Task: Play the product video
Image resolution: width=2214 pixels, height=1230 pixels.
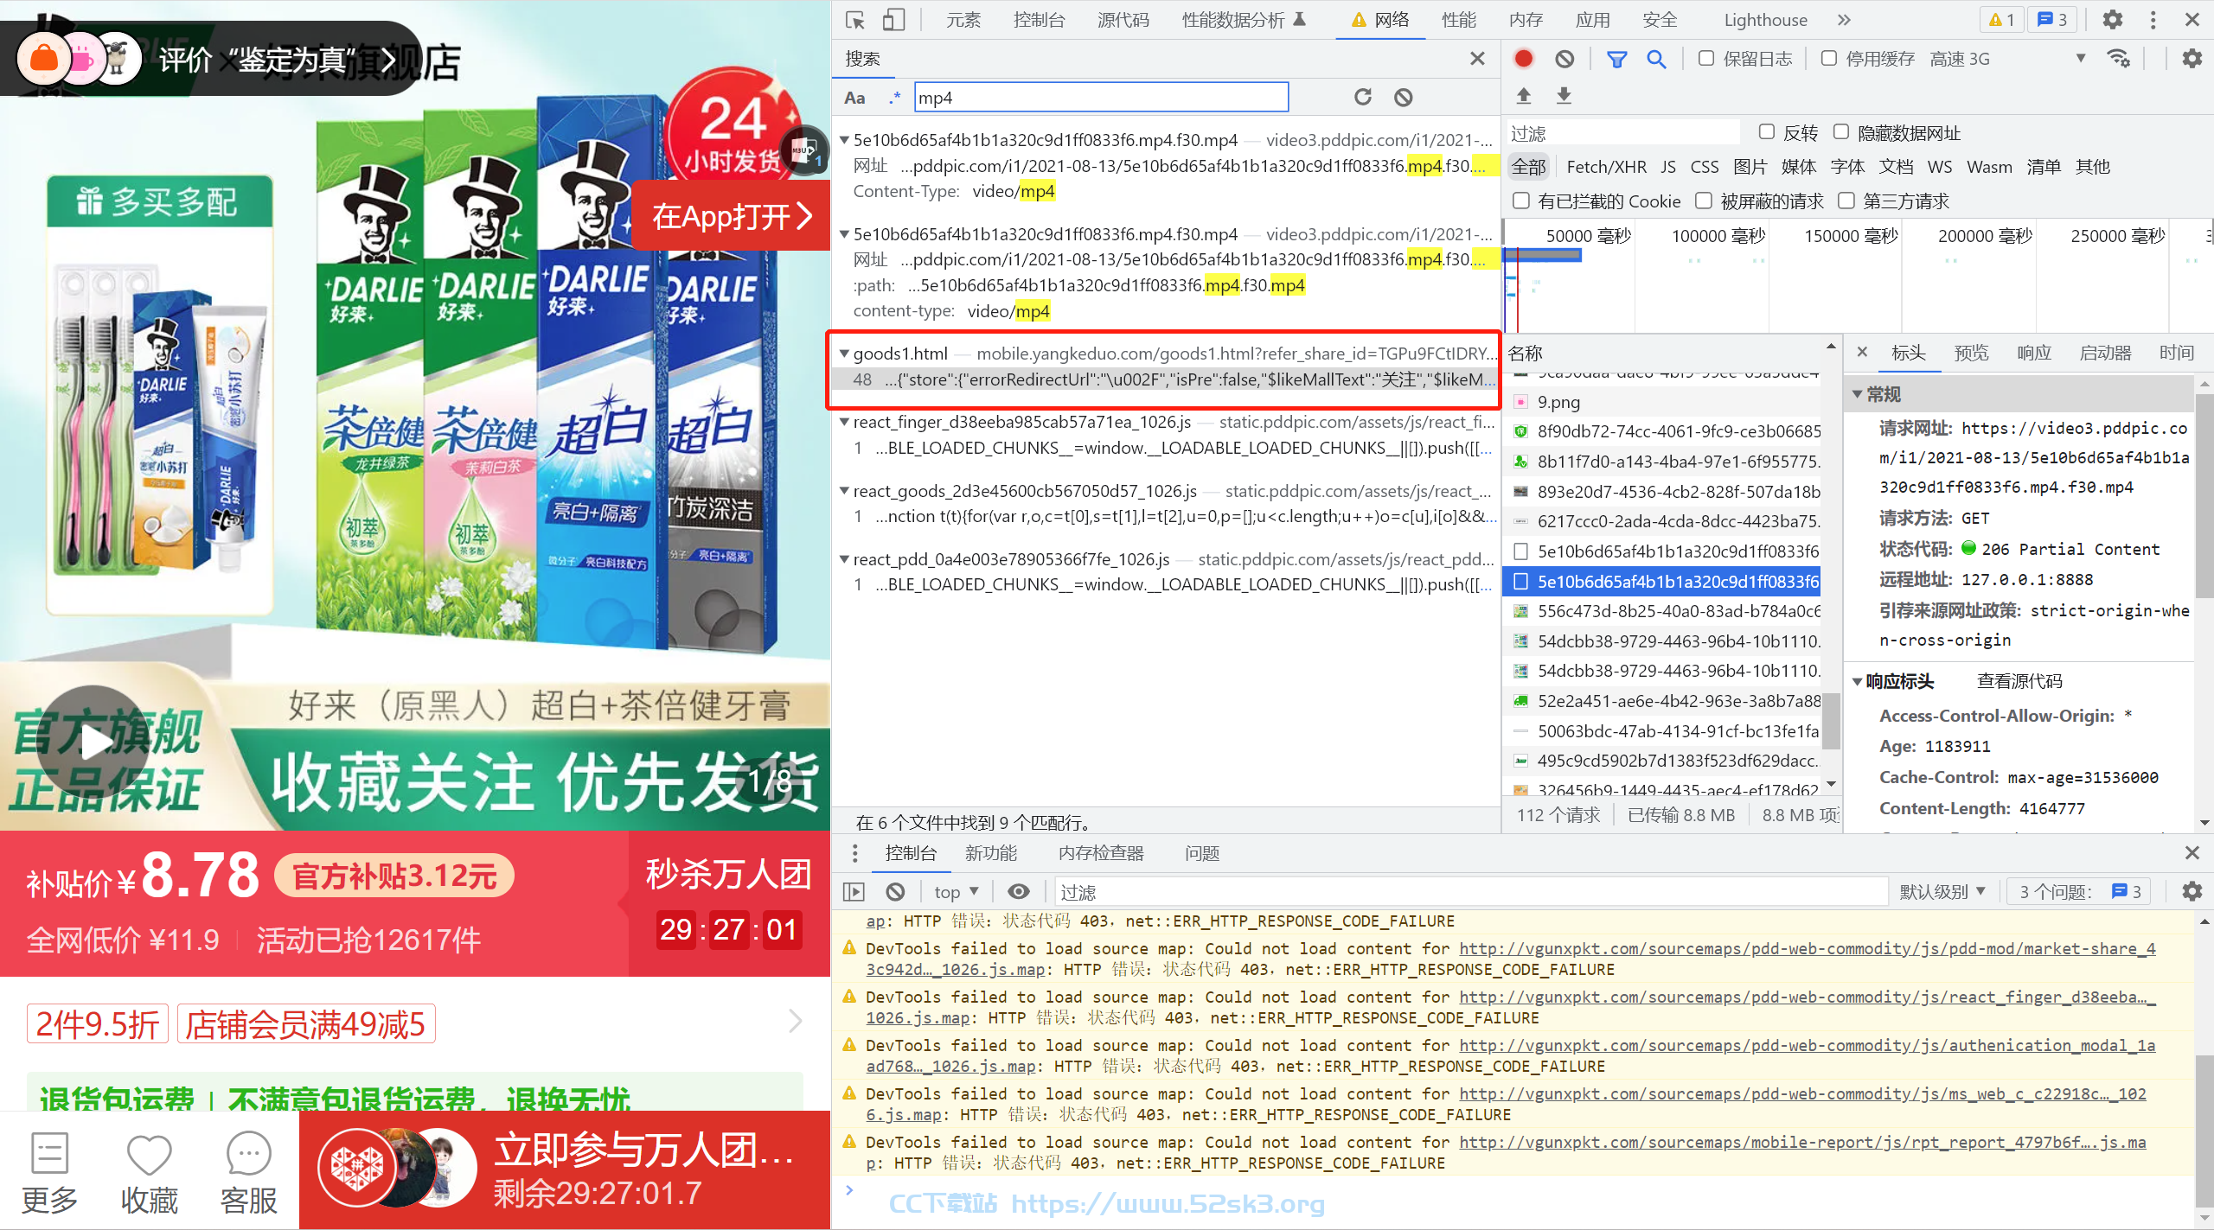Action: pos(93,740)
